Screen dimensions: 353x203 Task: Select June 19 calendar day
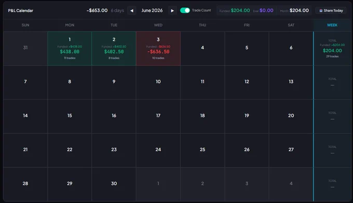pyautogui.click(x=247, y=117)
